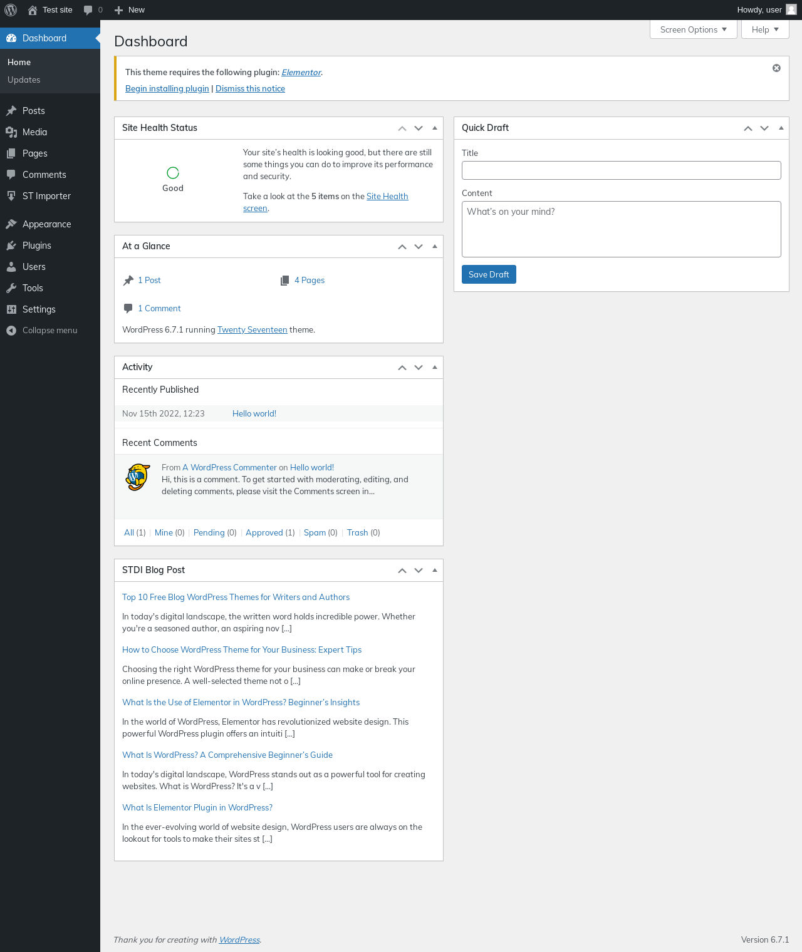Open the Plugins menu

(x=50, y=246)
